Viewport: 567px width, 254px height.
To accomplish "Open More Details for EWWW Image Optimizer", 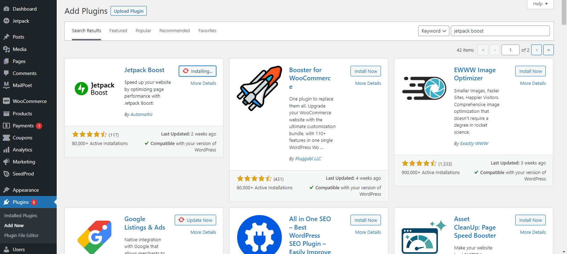I will (x=533, y=83).
